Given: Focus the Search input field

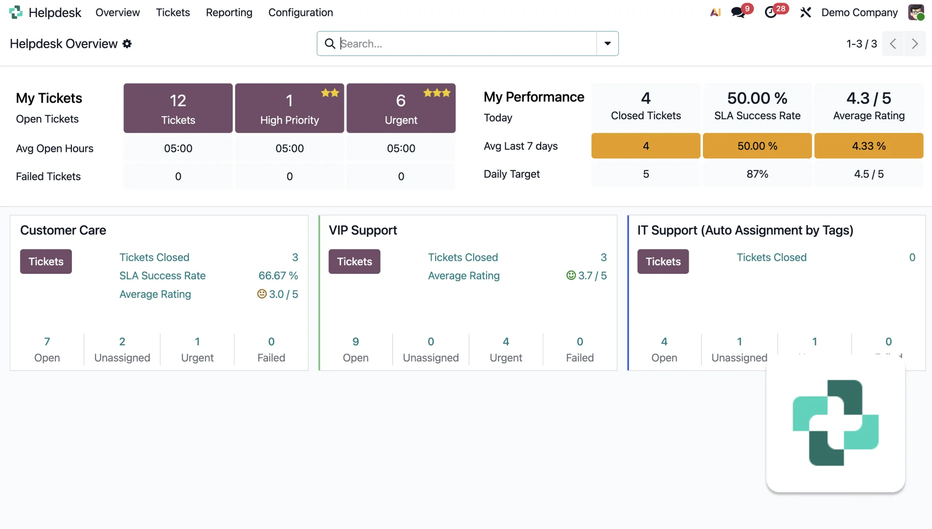Looking at the screenshot, I should (x=467, y=44).
